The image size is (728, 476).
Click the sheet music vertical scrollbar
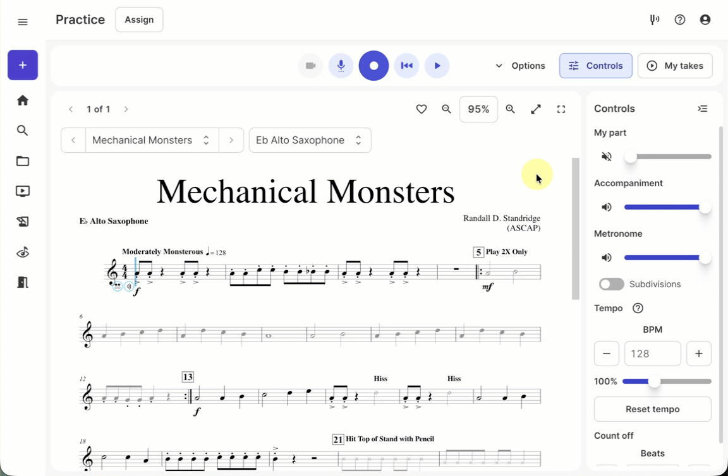(576, 229)
